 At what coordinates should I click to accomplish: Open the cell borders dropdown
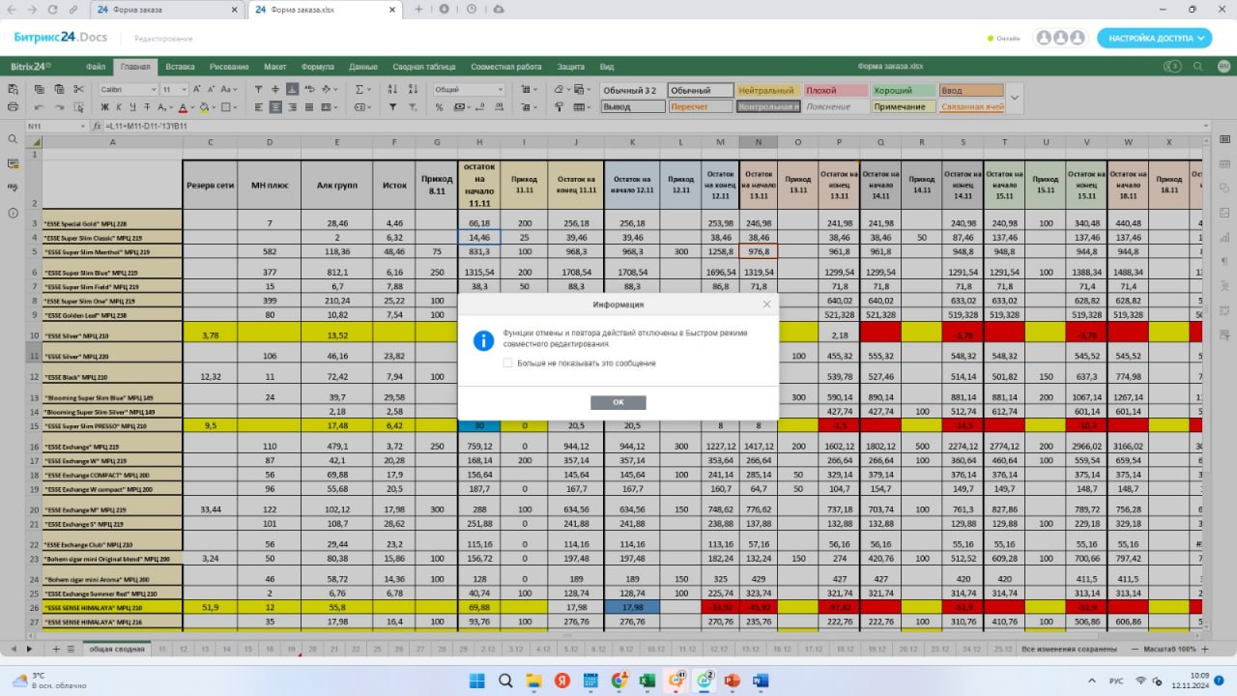pyautogui.click(x=235, y=107)
